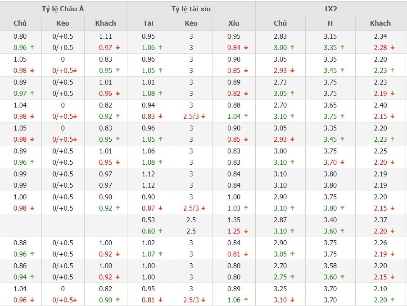Select the 0.53 Tài odds cell

[x=148, y=220]
